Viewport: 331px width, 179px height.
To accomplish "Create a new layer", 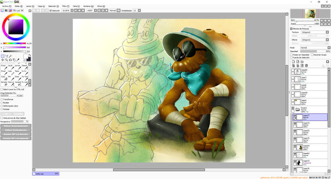I will [294, 62].
